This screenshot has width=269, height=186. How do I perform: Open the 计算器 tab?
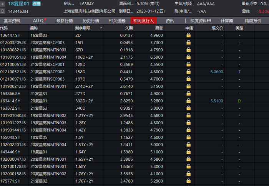coord(227,21)
